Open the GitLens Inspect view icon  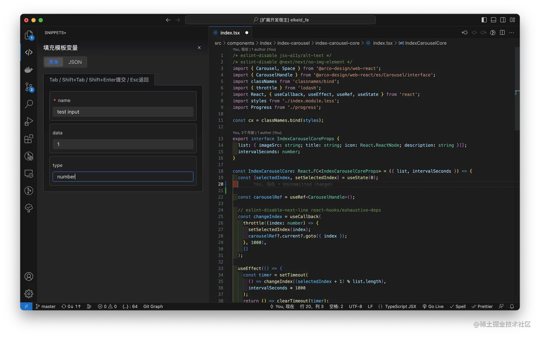29,156
